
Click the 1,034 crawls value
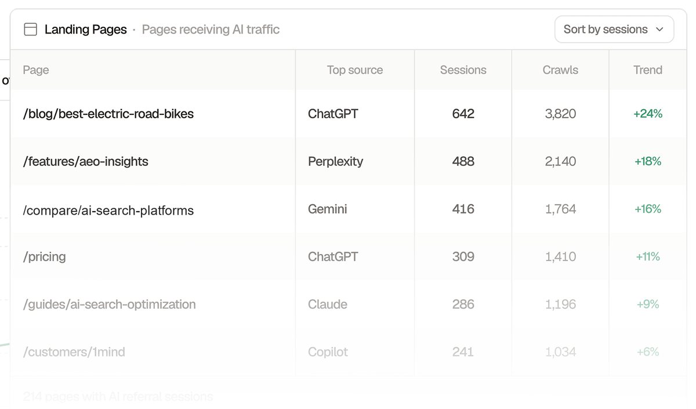[x=560, y=352]
